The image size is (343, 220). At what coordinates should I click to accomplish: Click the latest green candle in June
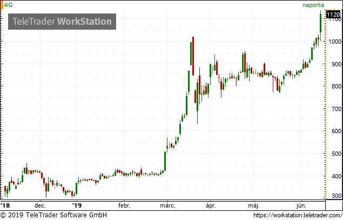(x=320, y=25)
